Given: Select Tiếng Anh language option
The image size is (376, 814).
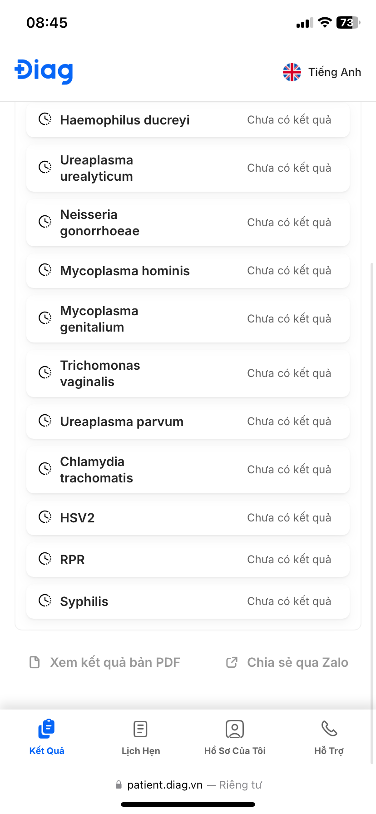Looking at the screenshot, I should tap(335, 72).
